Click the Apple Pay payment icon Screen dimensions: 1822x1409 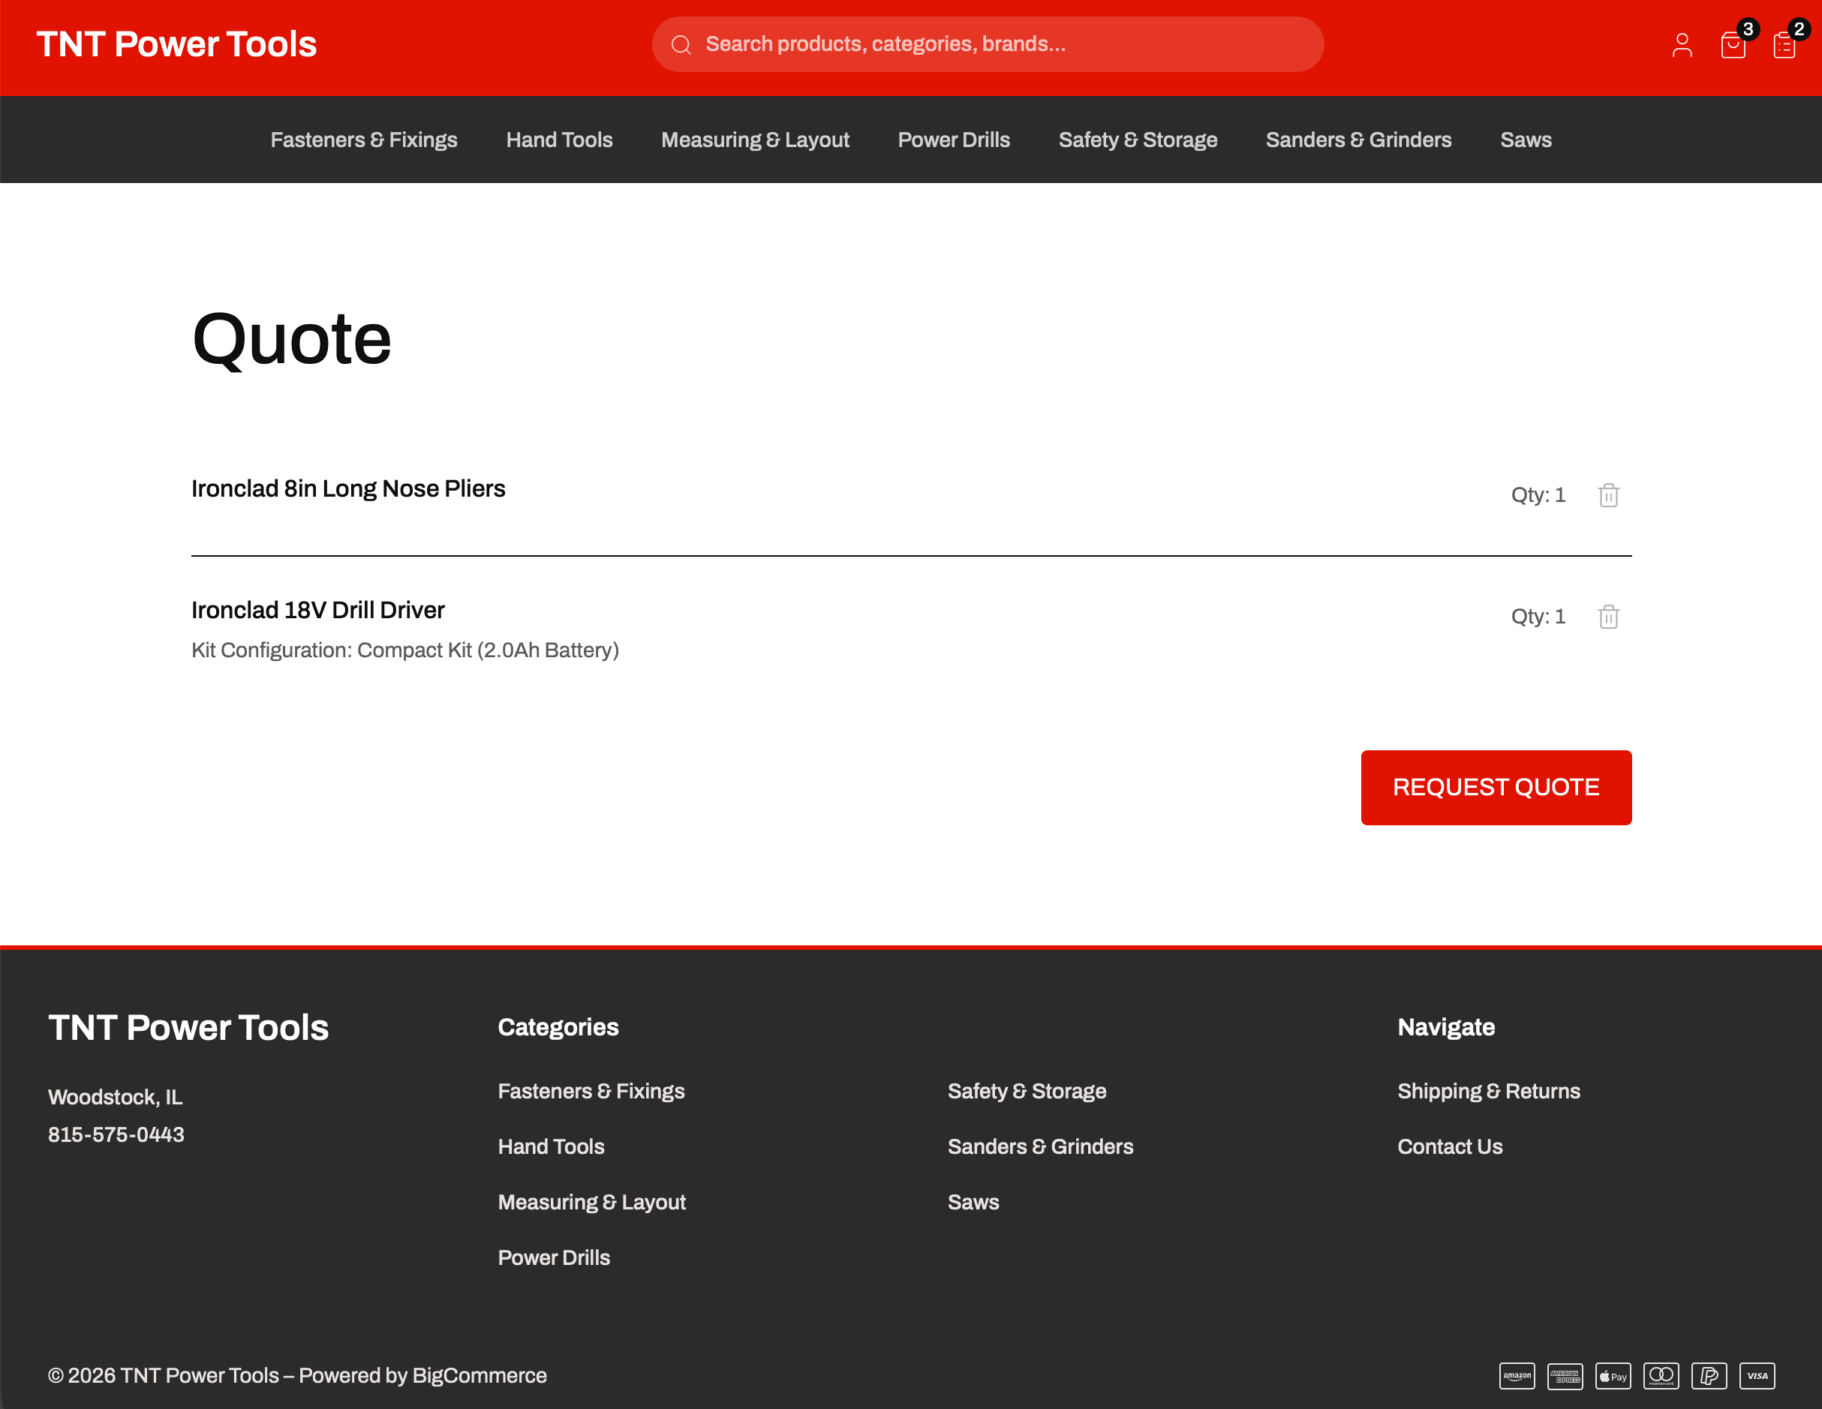point(1613,1376)
